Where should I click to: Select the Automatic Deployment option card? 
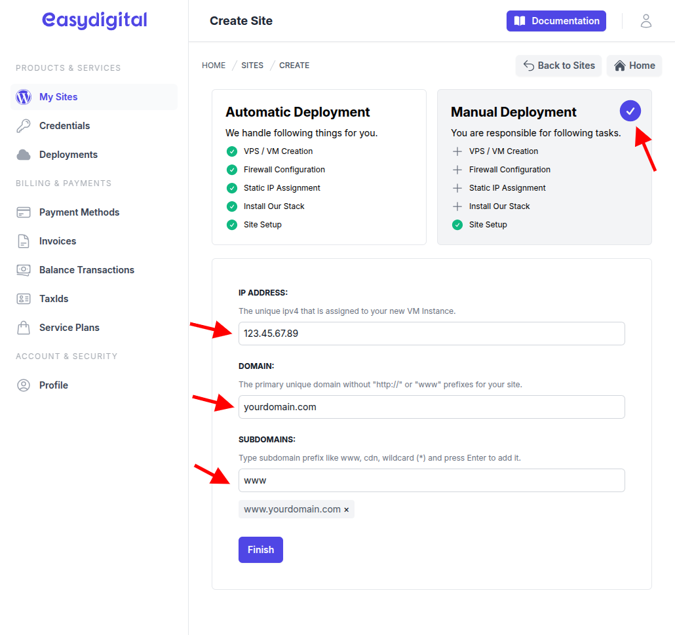pos(318,167)
